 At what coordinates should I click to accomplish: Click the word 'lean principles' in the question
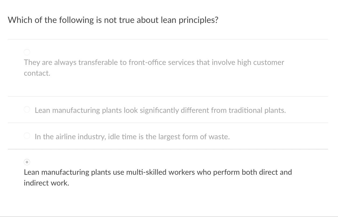(x=190, y=20)
